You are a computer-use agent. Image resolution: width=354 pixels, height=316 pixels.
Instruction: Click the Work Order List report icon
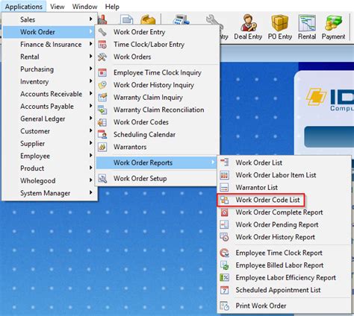[225, 162]
